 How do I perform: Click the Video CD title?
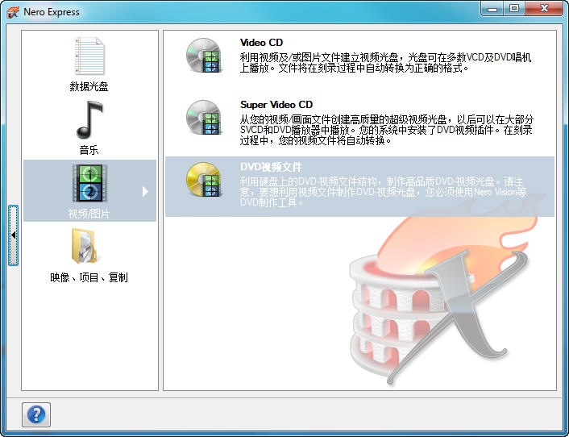261,43
